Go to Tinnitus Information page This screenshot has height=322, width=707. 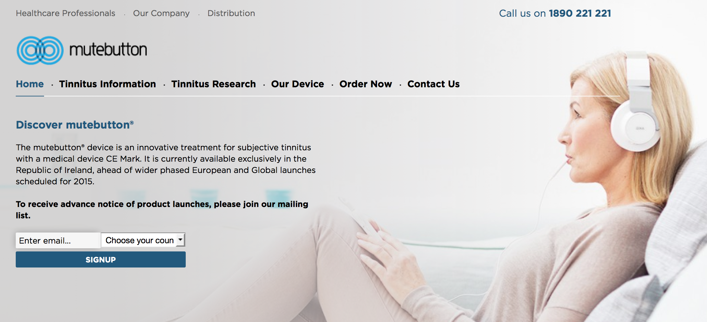(107, 84)
